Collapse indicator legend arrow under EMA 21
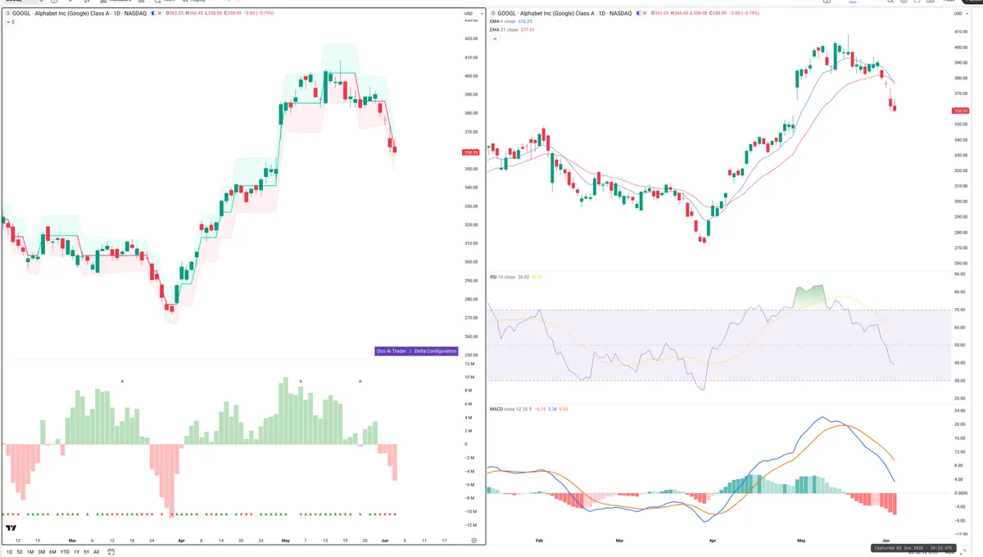The width and height of the screenshot is (983, 557). 495,38
